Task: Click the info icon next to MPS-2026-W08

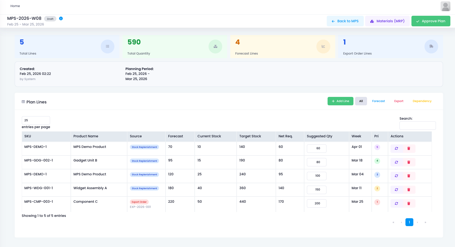Action: 61,18
